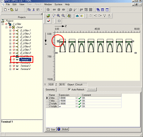Click the fit-to-window view icon
Image resolution: width=143 pixels, height=137 pixels.
coord(69,16)
